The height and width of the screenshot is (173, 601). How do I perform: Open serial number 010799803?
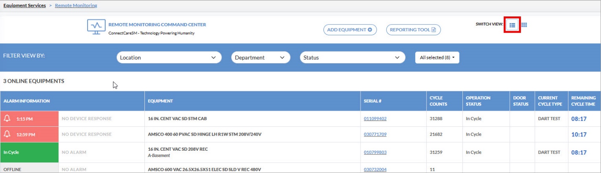pos(375,152)
